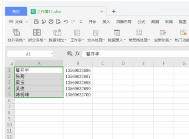Viewport: 189px width, 139px height.
Task: Expand quick access toolbar customize arrow
Action: 81,22
